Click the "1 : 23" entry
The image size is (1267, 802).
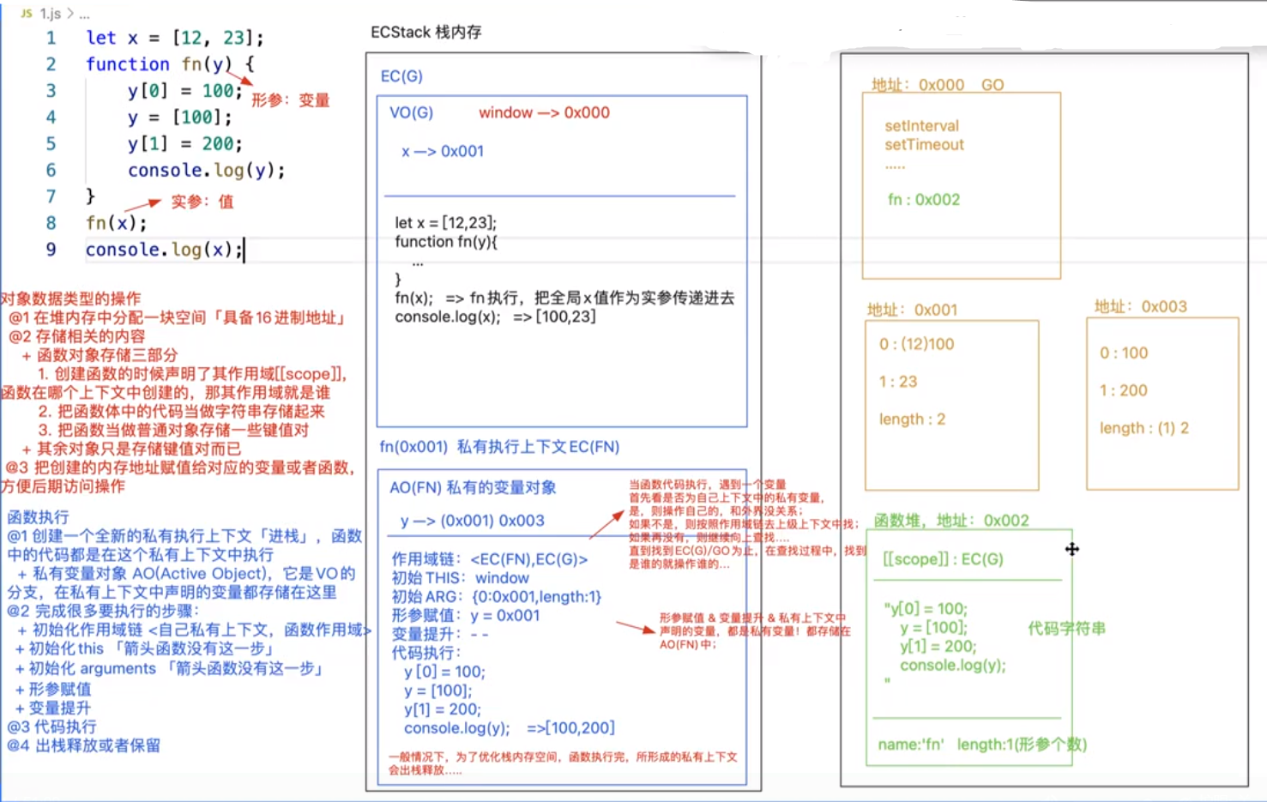tap(898, 382)
